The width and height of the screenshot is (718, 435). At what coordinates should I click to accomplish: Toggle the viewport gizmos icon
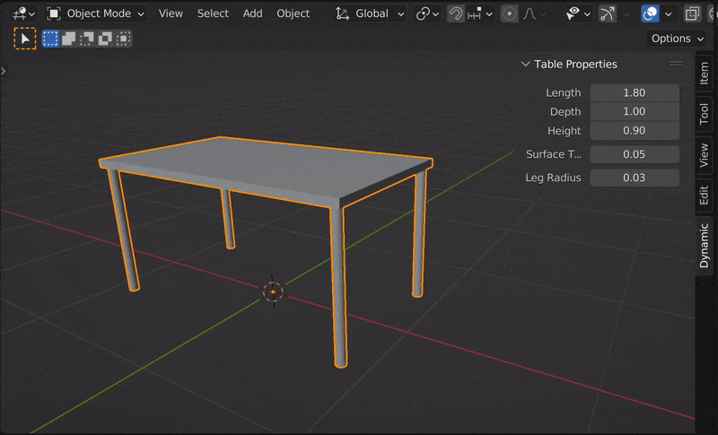(608, 13)
